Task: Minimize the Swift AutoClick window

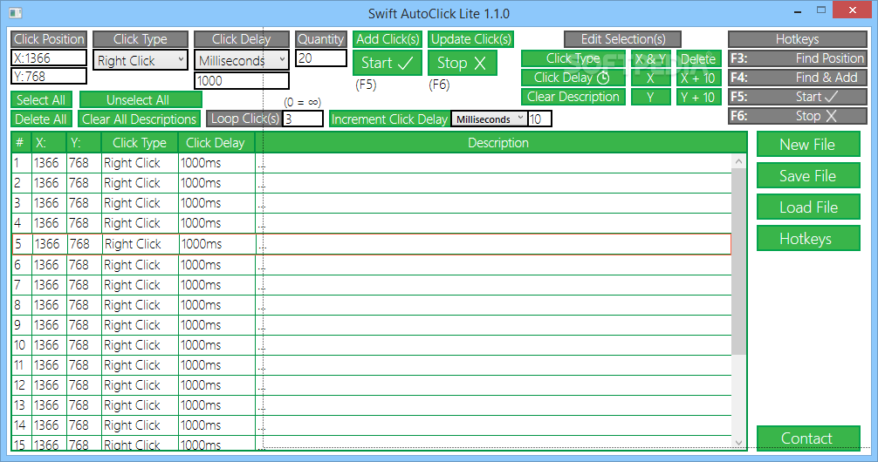Action: (x=798, y=11)
